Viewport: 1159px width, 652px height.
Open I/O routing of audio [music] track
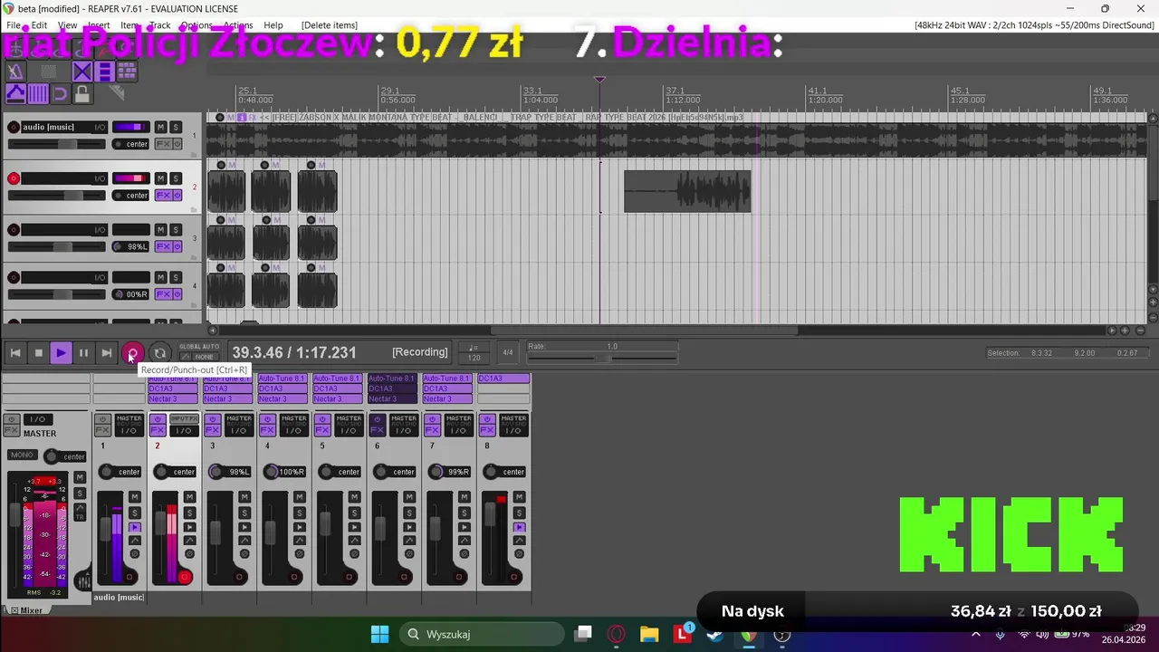click(x=100, y=127)
